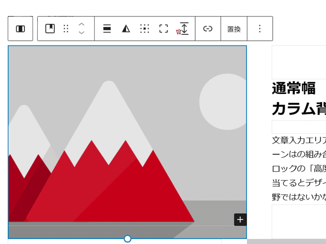Click the 置換 replace button
Screen dimensions: 326x244
(x=234, y=29)
